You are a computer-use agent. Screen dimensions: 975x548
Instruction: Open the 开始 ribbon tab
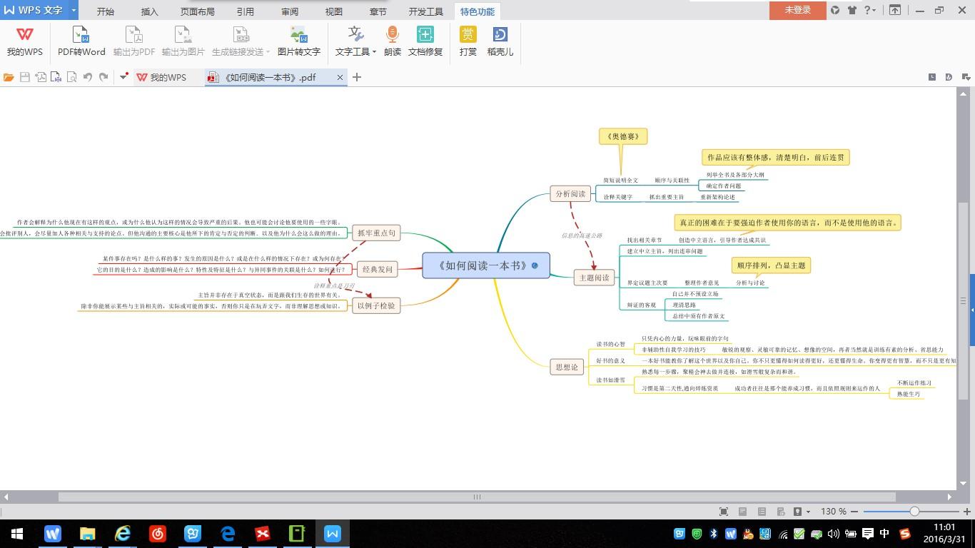[x=105, y=11]
